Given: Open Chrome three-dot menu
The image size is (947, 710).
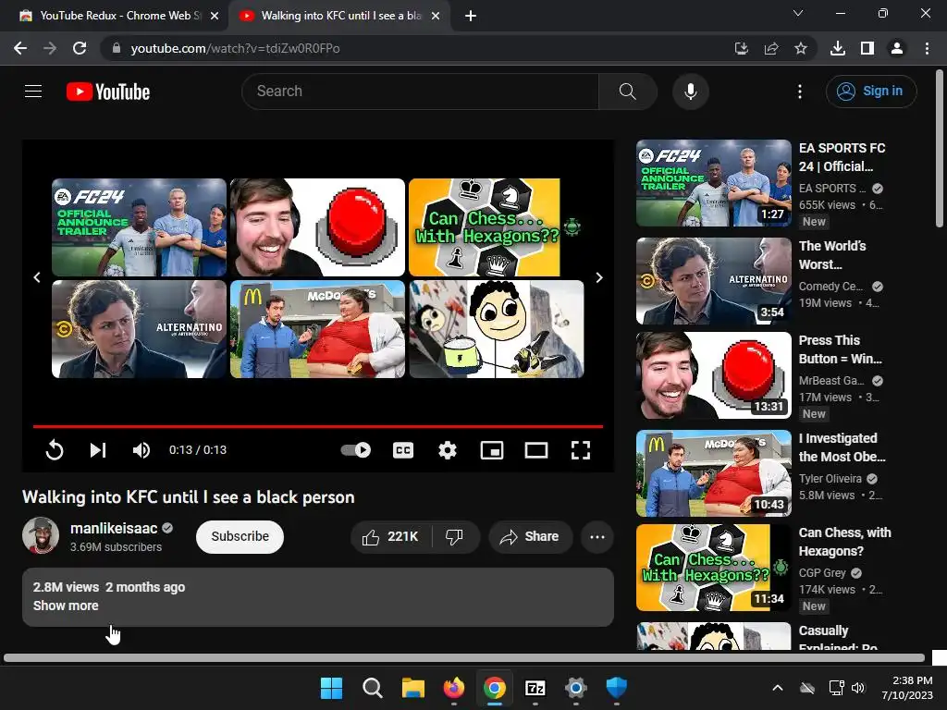Looking at the screenshot, I should (927, 48).
